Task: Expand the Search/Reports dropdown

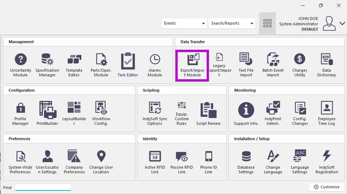Action: click(231, 24)
